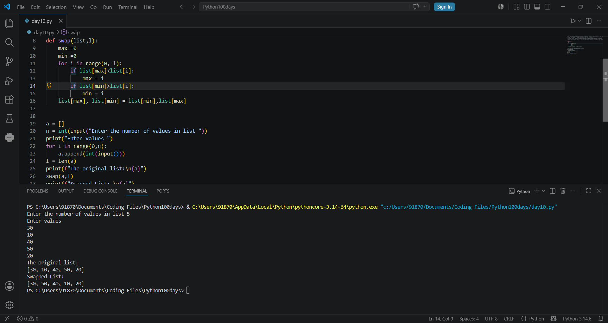Open the Terminal menu
This screenshot has width=608, height=323.
(x=128, y=7)
